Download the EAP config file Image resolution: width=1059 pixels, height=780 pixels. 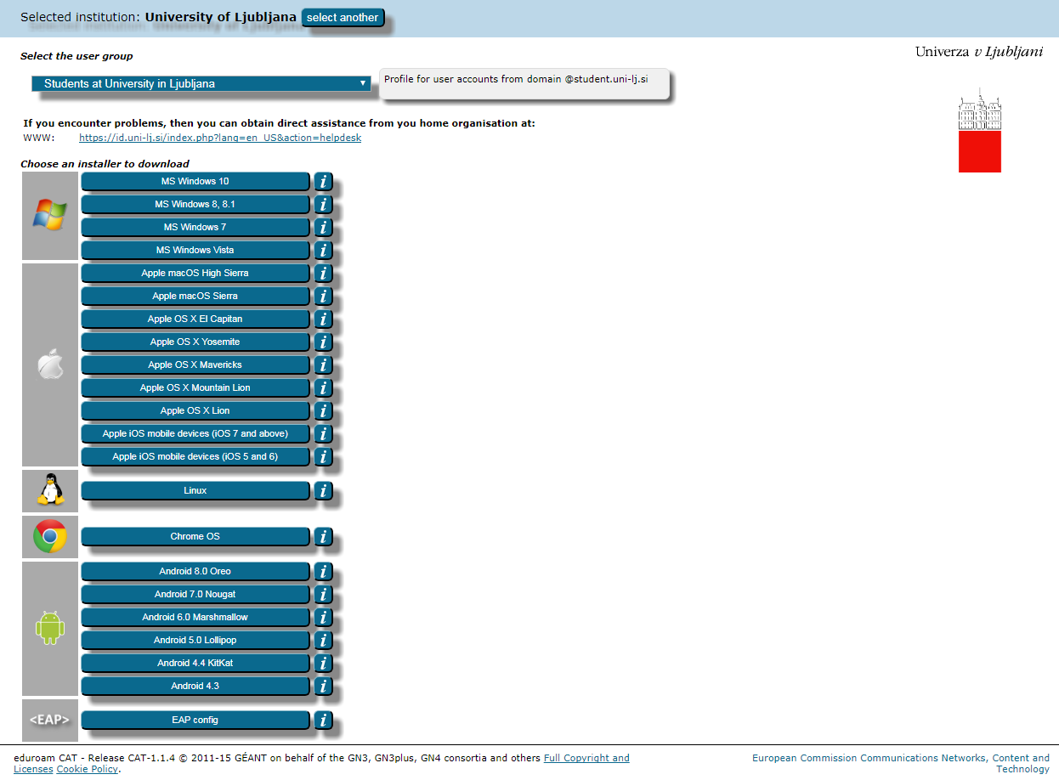pyautogui.click(x=195, y=721)
